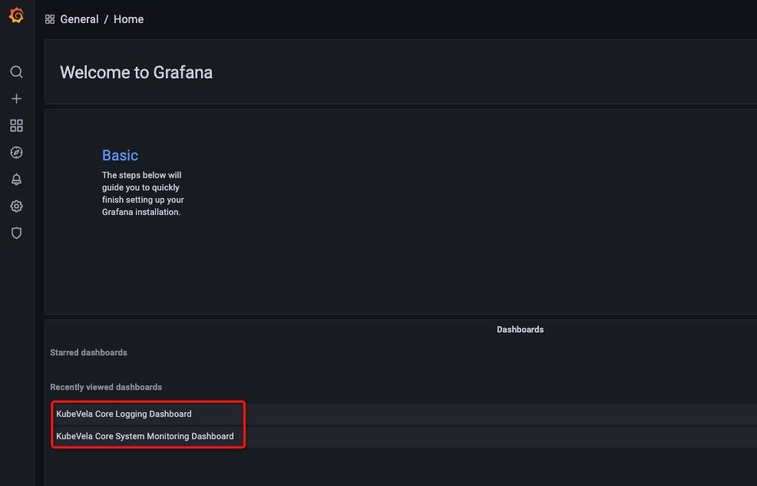Click the breadcrumb dashboard grid icon

tap(50, 19)
